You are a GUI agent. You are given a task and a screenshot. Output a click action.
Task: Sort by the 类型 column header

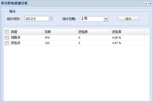tap(26, 32)
